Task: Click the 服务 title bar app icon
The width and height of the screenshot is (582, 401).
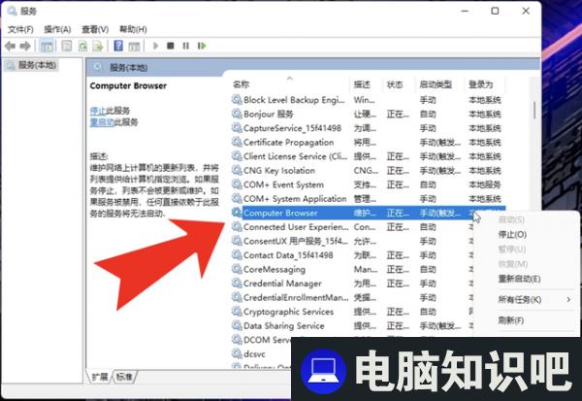Action: coord(12,11)
